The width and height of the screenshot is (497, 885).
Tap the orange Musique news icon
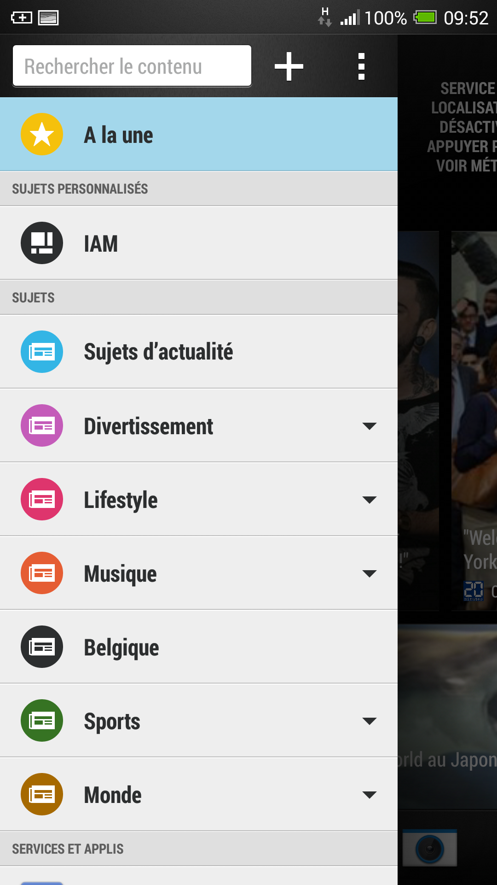42,573
